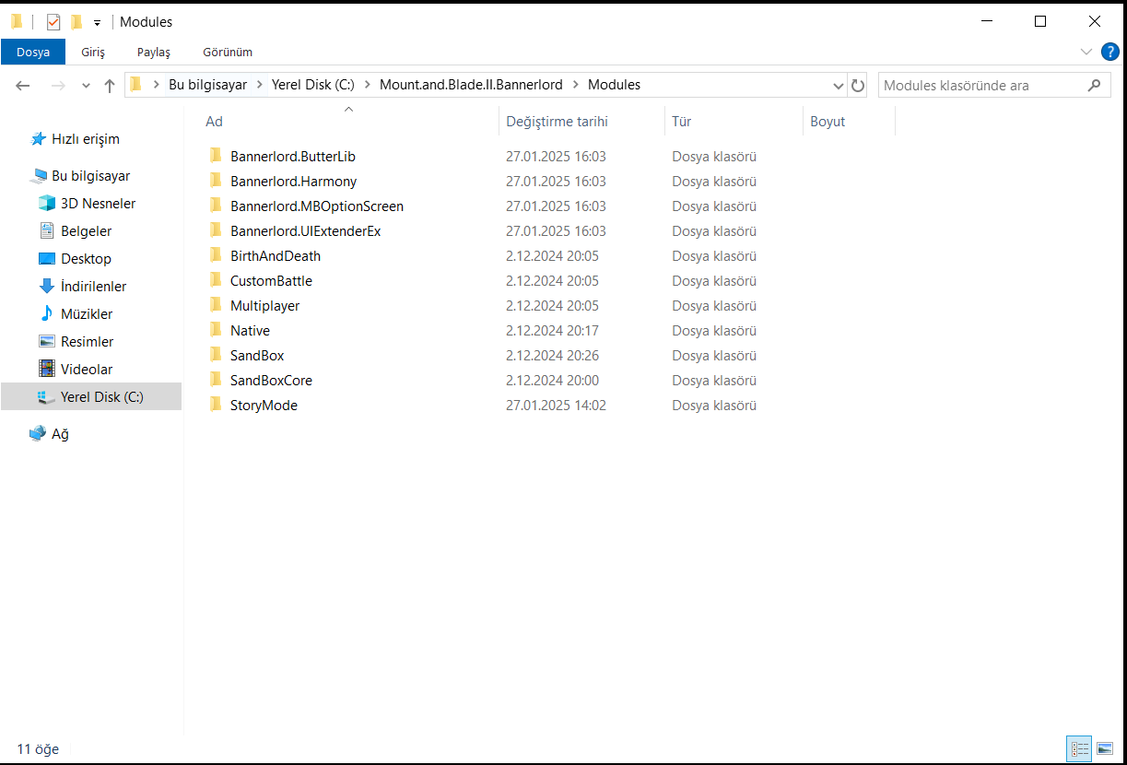Navigate to Bu bilgisayar in address bar

(x=207, y=85)
